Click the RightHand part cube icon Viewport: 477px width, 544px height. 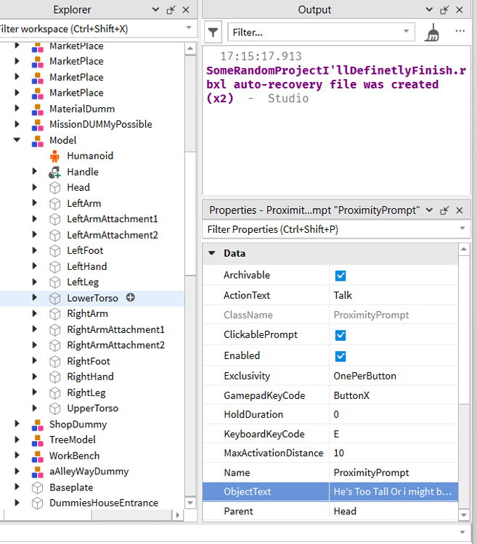[x=54, y=377]
